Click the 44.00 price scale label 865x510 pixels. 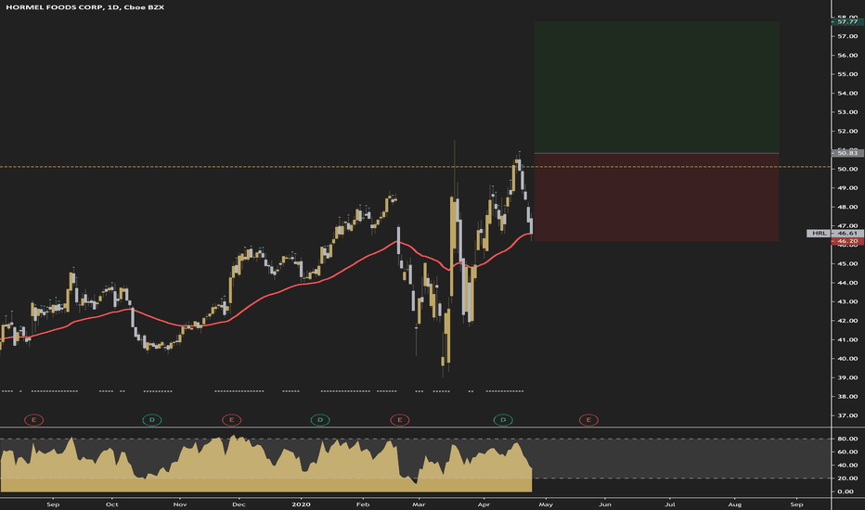tap(847, 283)
